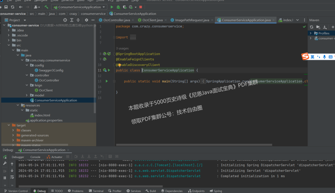Image resolution: width=335 pixels, height=193 pixels.
Task: Run with coverage using the shield icon
Action: click(x=125, y=7)
